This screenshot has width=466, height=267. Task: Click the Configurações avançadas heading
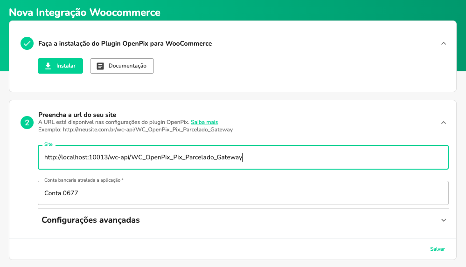pos(90,220)
